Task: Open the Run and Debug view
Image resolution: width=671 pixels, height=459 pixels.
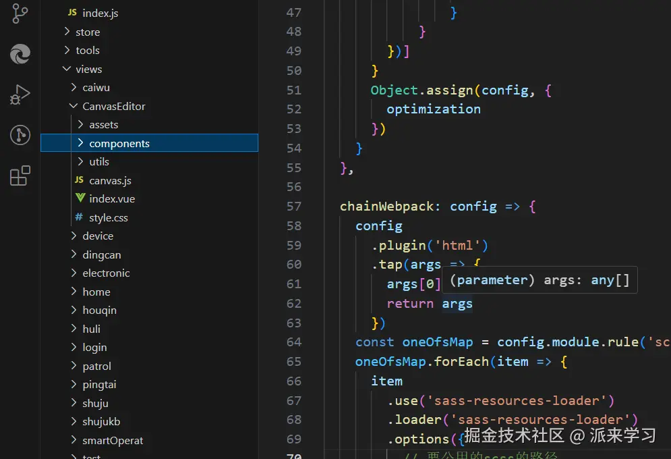Action: point(20,94)
